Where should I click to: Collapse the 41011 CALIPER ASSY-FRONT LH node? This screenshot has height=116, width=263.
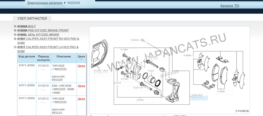click(x=15, y=47)
